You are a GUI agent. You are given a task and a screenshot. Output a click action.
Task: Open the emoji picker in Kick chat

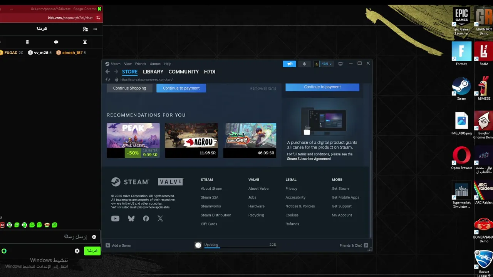click(94, 237)
